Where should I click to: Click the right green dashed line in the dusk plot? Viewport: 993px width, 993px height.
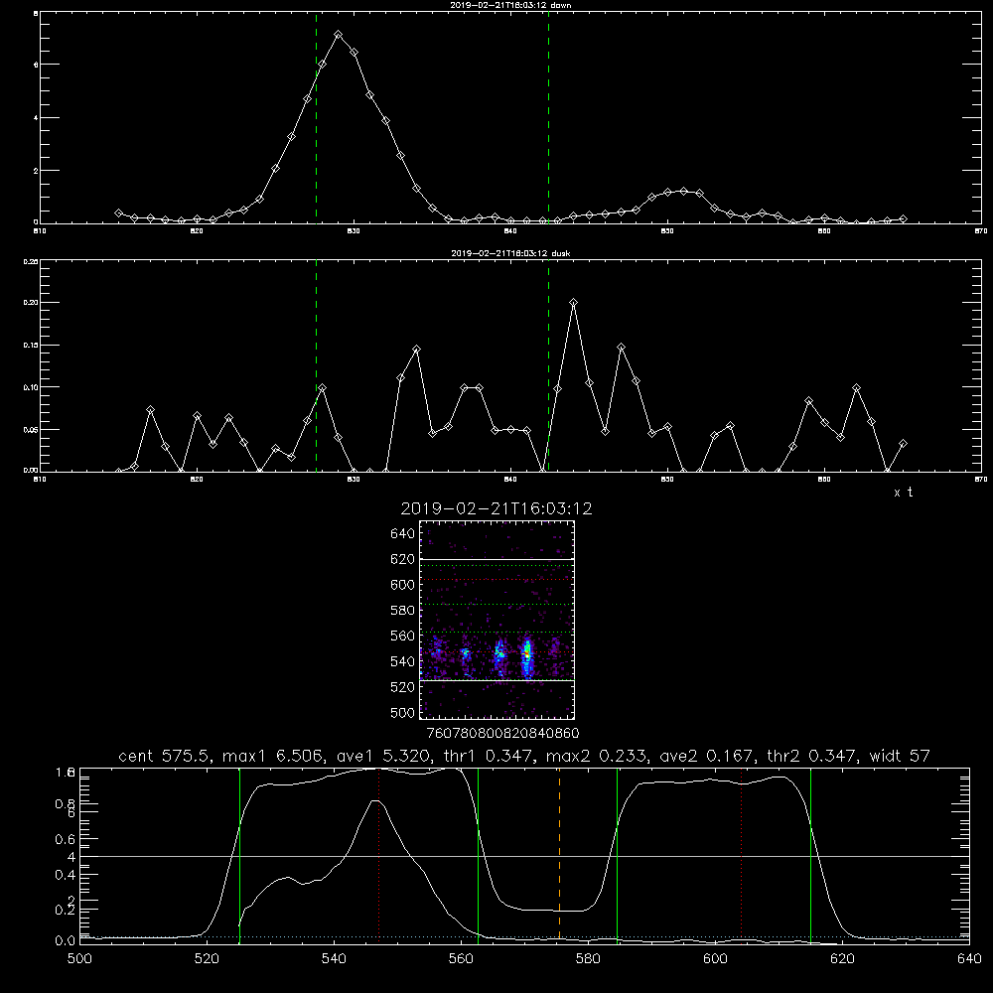pos(548,365)
